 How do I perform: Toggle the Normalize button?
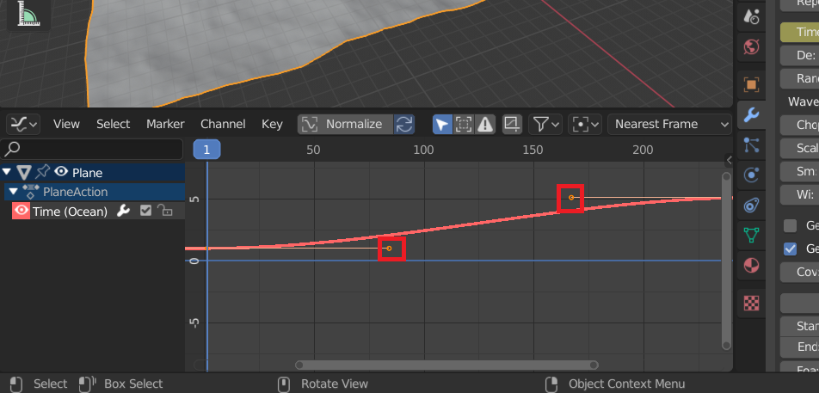point(345,124)
